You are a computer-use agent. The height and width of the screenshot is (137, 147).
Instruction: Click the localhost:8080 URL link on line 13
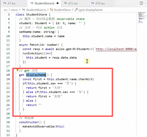116,49
